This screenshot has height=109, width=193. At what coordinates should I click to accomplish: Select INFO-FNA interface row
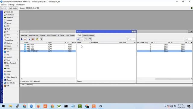(x=48, y=47)
